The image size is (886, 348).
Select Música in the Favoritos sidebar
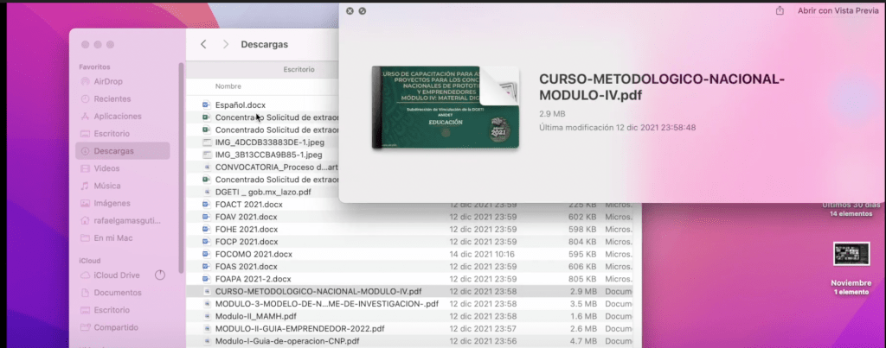(106, 186)
